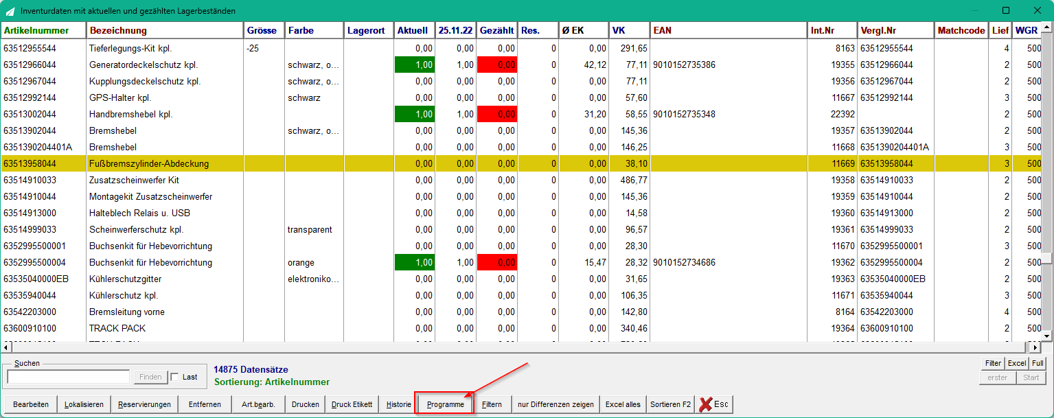The width and height of the screenshot is (1054, 418).
Task: Click the Int.Nr column header
Action: pyautogui.click(x=833, y=31)
